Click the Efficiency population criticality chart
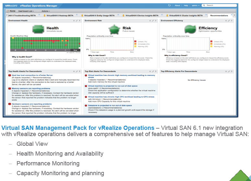Screen dimensions: 251x181 tap(188, 44)
